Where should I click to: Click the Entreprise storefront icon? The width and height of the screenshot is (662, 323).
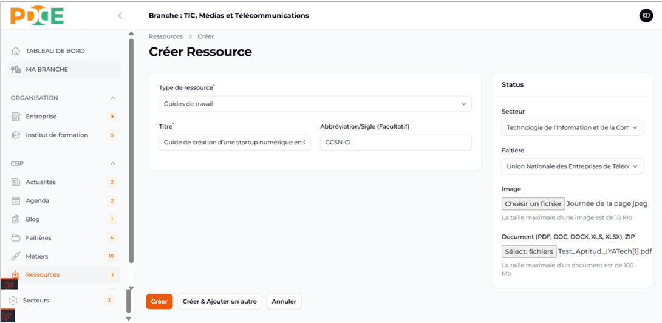16,117
